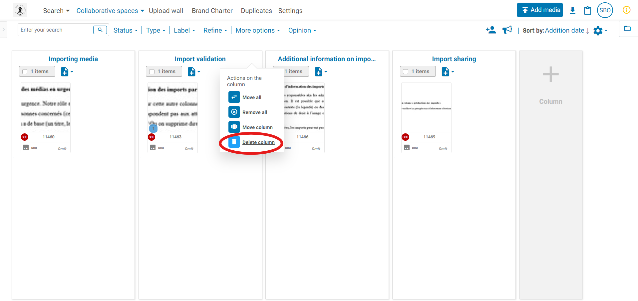Open the gear settings dropdown near sort

point(600,31)
